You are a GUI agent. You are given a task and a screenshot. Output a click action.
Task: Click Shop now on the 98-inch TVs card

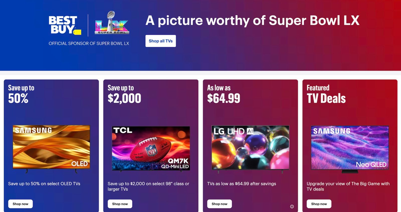click(x=120, y=204)
